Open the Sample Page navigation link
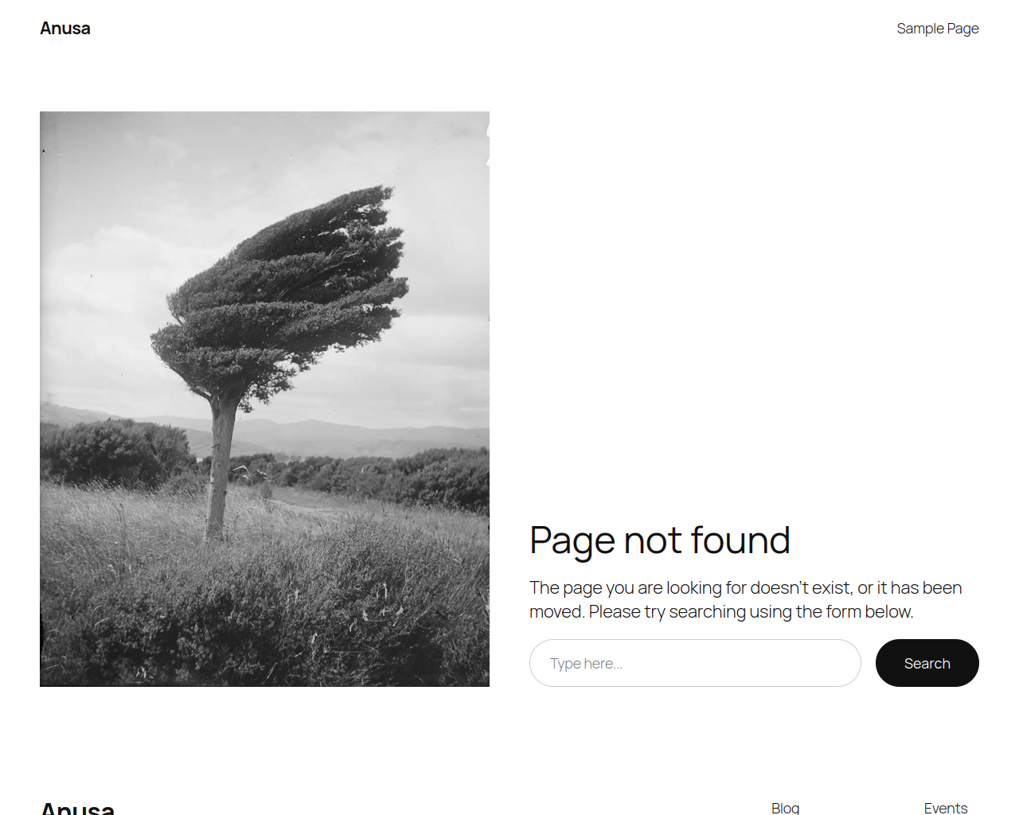1019x815 pixels. [938, 29]
